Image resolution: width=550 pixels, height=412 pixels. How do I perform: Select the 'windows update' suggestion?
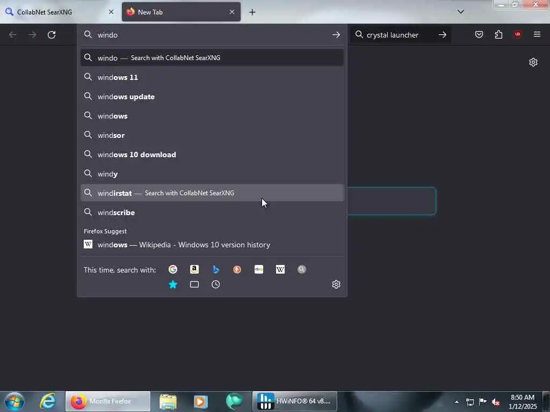212,97
